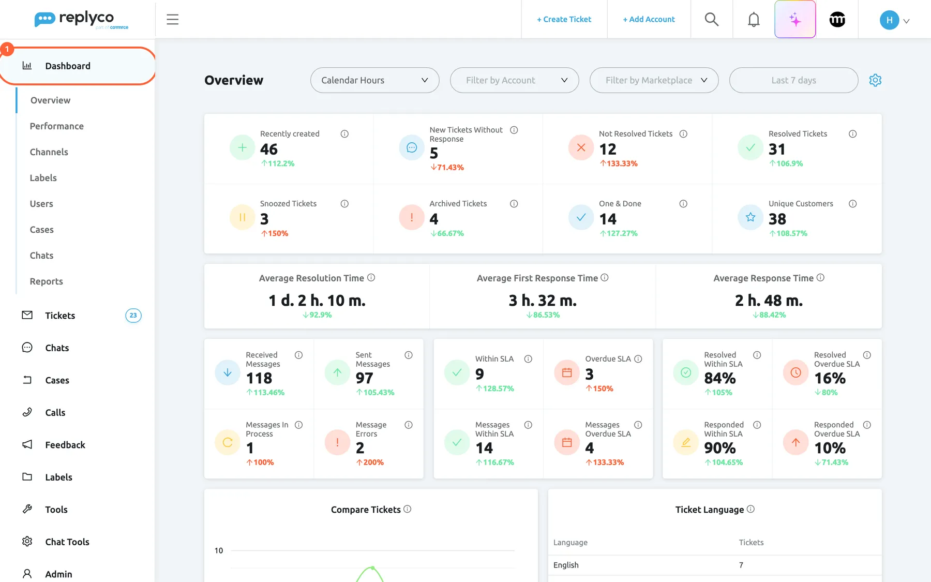The image size is (931, 582).
Task: Select Dashboard in the sidebar
Action: click(x=78, y=66)
